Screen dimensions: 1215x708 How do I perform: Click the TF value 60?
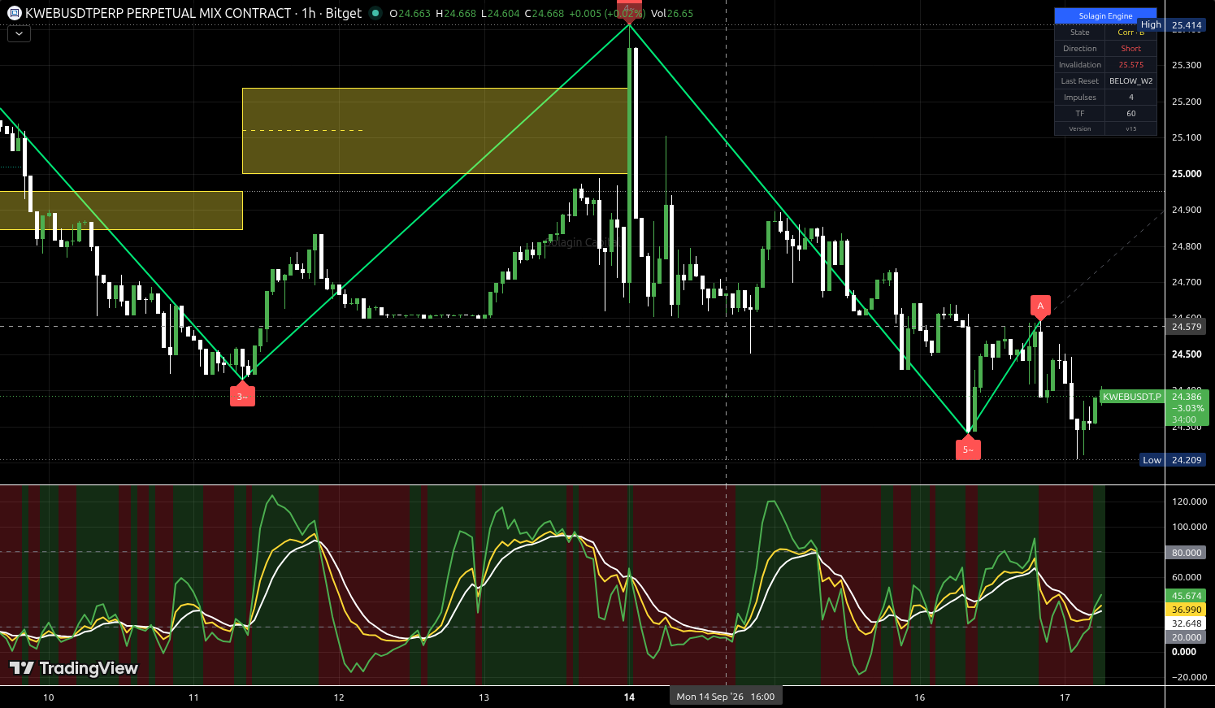click(1130, 114)
